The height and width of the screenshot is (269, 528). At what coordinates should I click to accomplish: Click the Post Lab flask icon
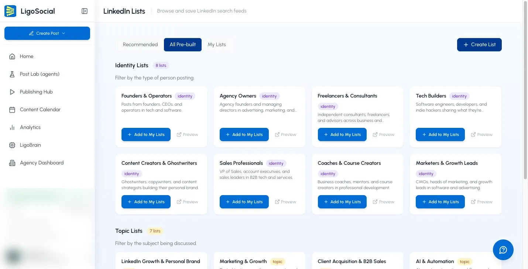12,74
